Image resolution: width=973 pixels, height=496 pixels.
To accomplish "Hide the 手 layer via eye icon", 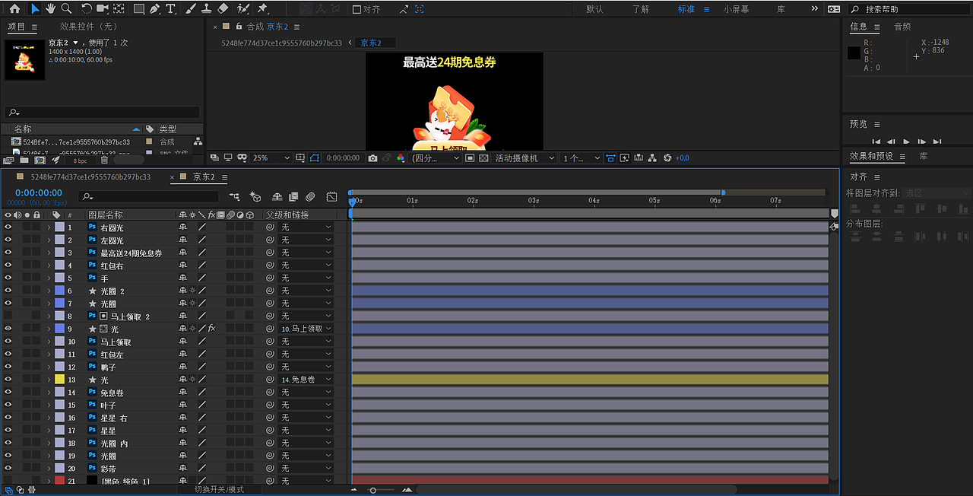I will (x=8, y=278).
